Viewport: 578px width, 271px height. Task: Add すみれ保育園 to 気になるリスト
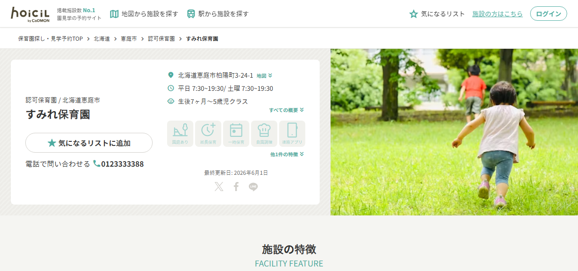click(x=89, y=143)
